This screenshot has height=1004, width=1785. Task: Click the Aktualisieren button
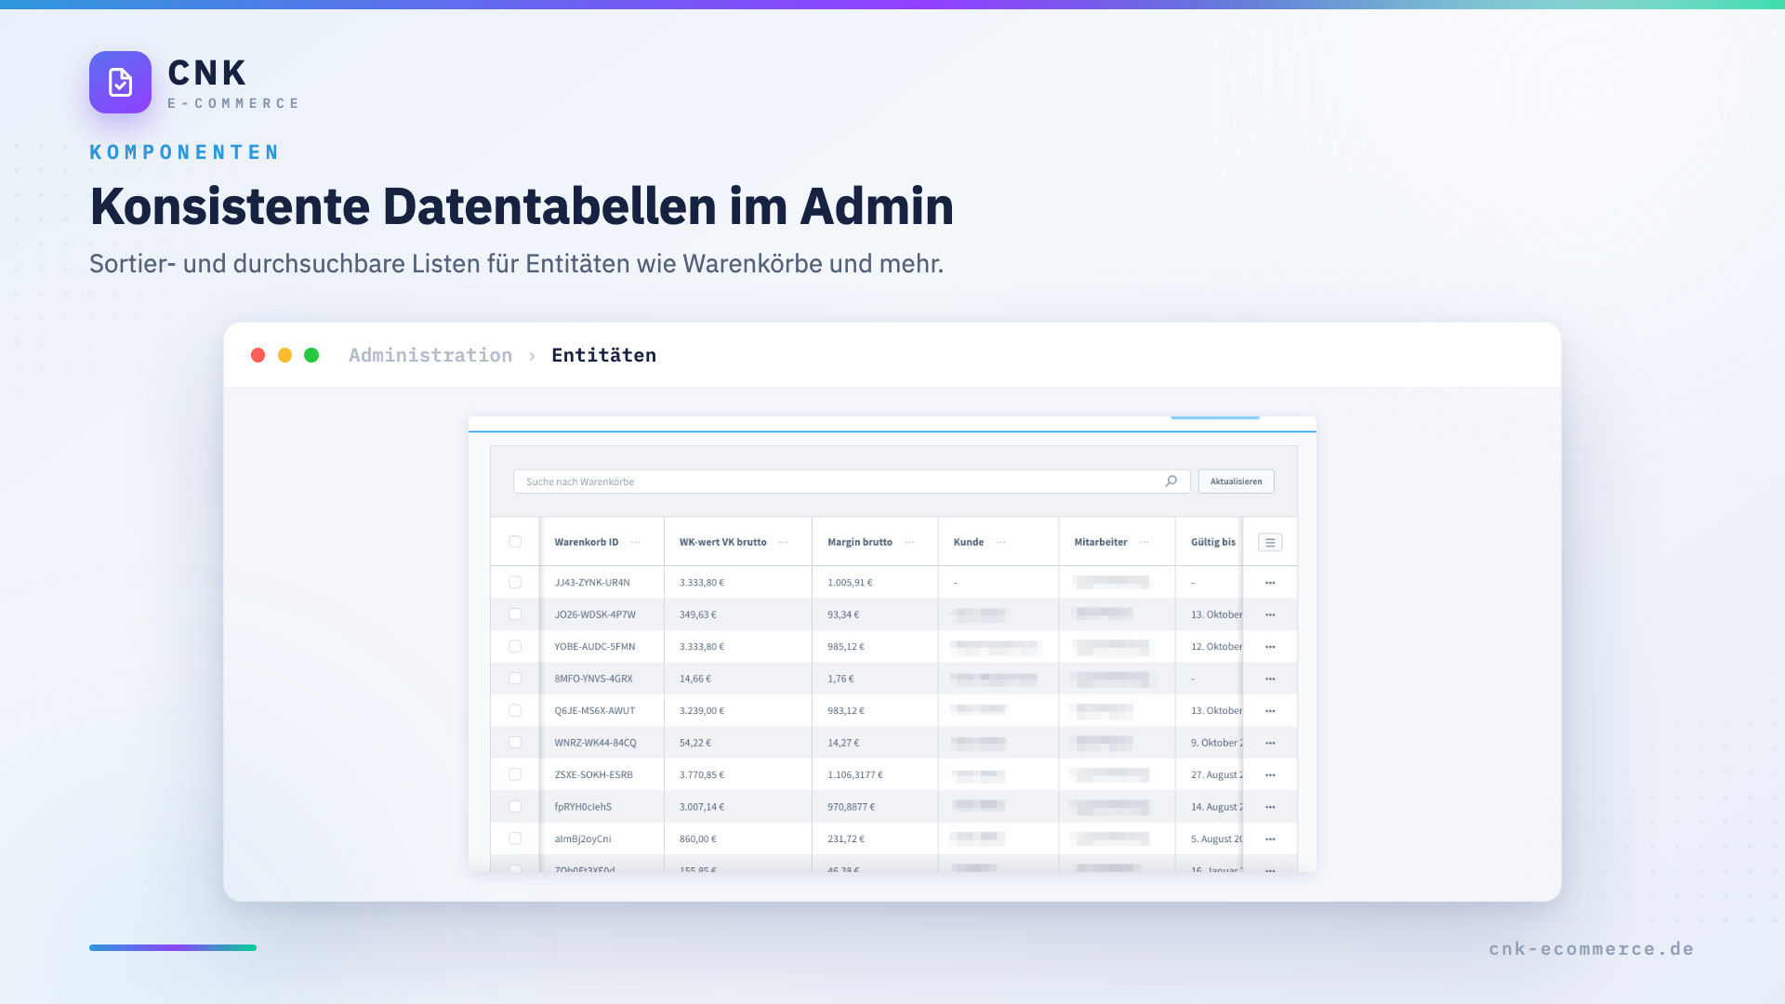tap(1236, 482)
